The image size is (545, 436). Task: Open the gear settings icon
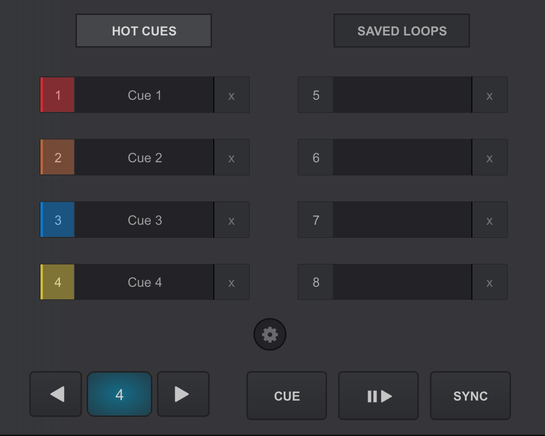click(x=270, y=334)
